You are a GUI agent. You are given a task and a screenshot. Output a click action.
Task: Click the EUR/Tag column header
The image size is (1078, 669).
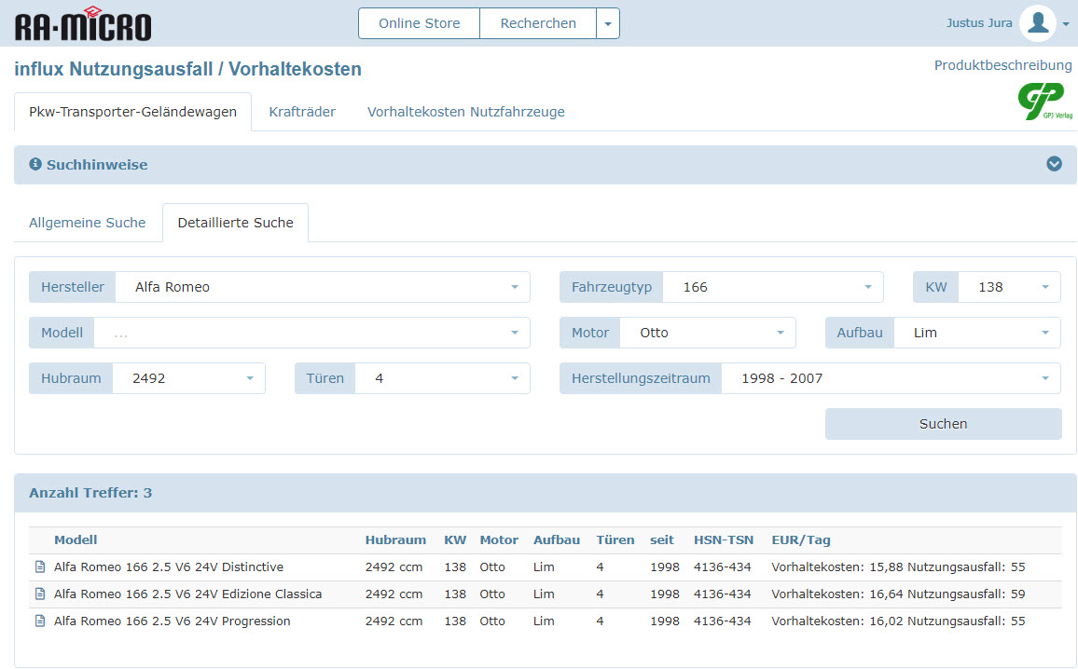[x=801, y=539]
